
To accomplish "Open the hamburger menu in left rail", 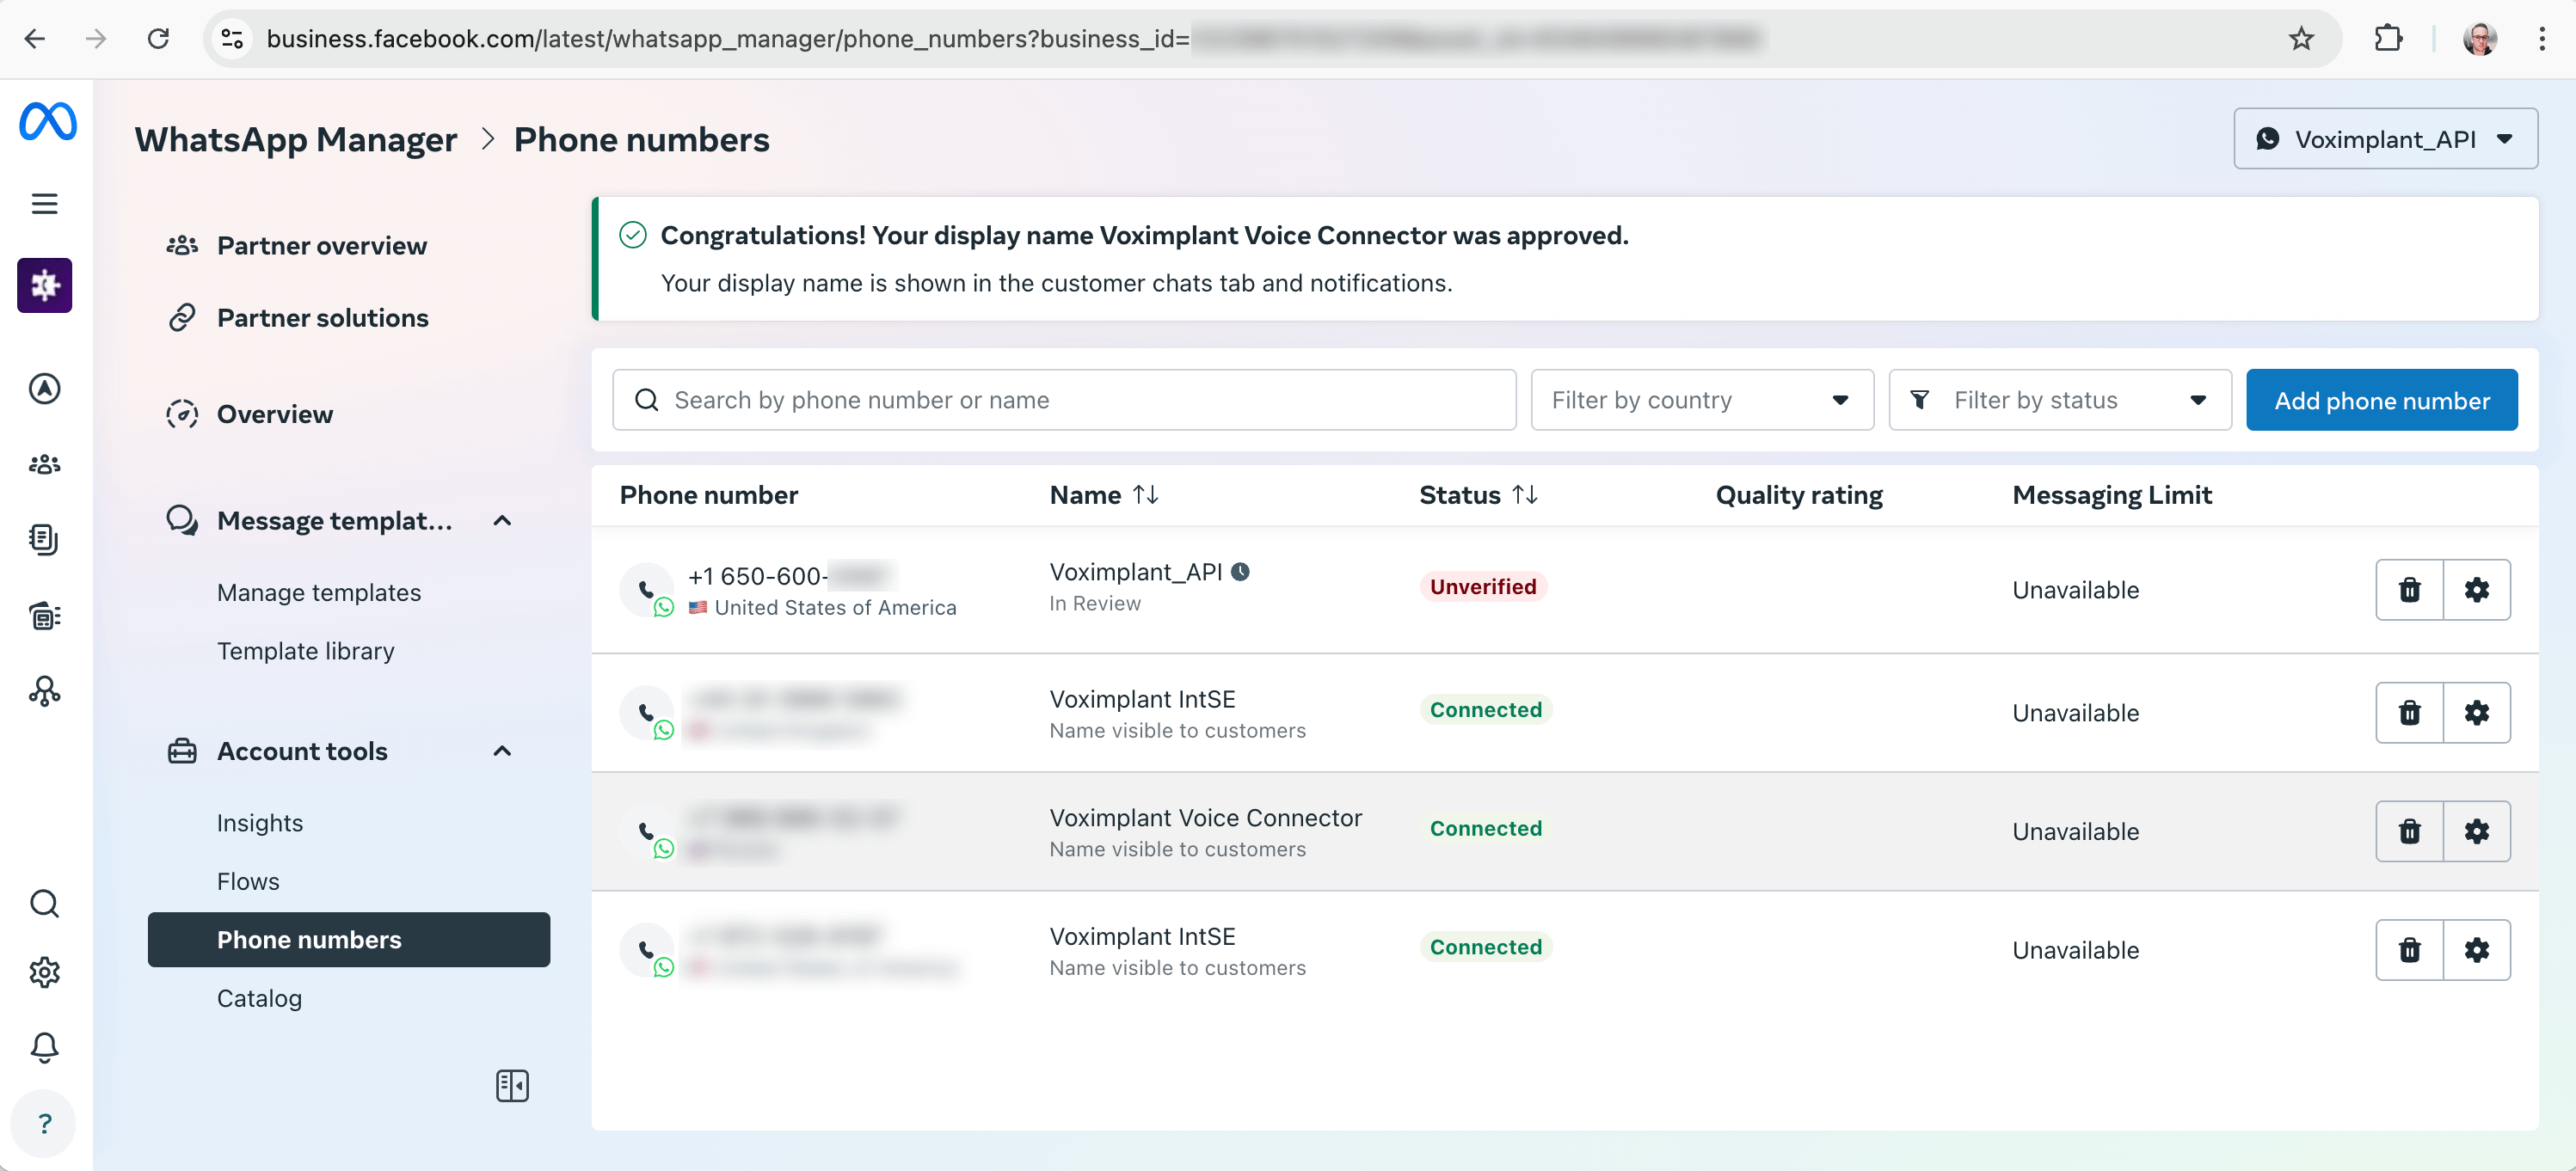I will tap(44, 204).
